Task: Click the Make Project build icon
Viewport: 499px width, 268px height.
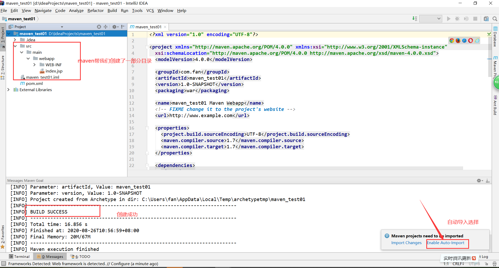Action: coord(415,19)
